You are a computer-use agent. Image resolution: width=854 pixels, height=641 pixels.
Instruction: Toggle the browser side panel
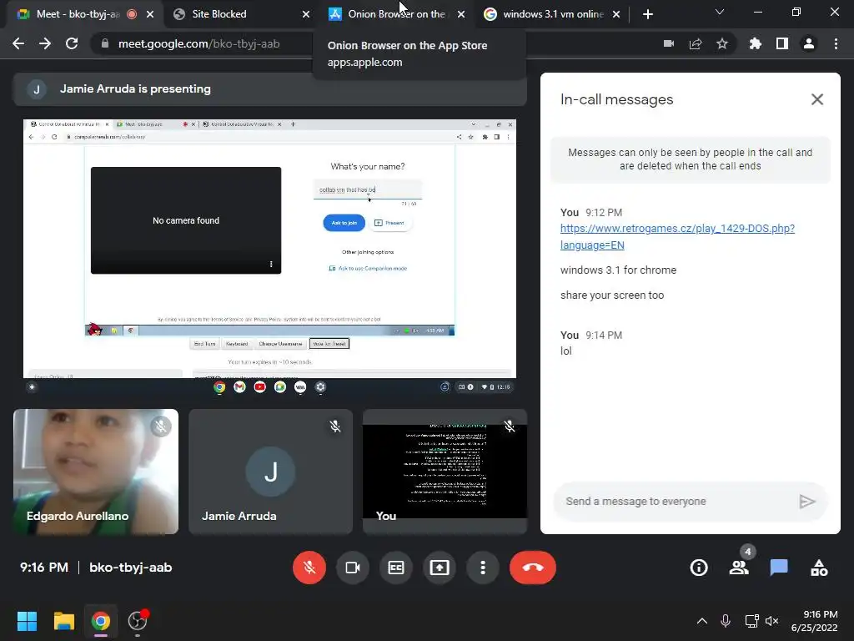[x=782, y=43]
